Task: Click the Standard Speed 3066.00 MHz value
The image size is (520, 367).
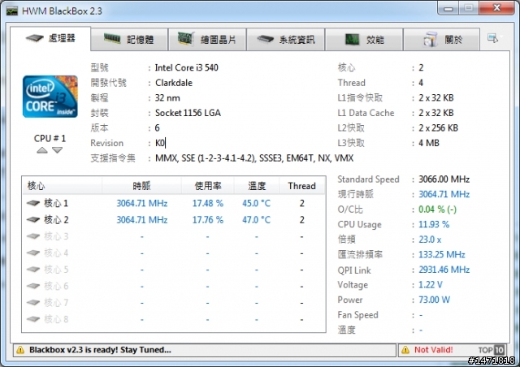Action: (444, 179)
